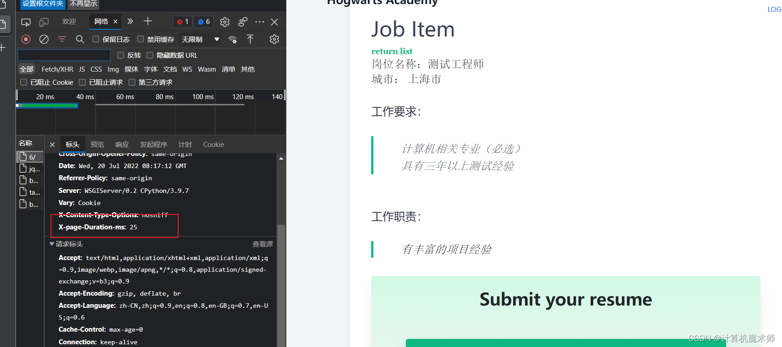Image resolution: width=782 pixels, height=347 pixels.
Task: Open the Cookie details tab
Action: [213, 144]
